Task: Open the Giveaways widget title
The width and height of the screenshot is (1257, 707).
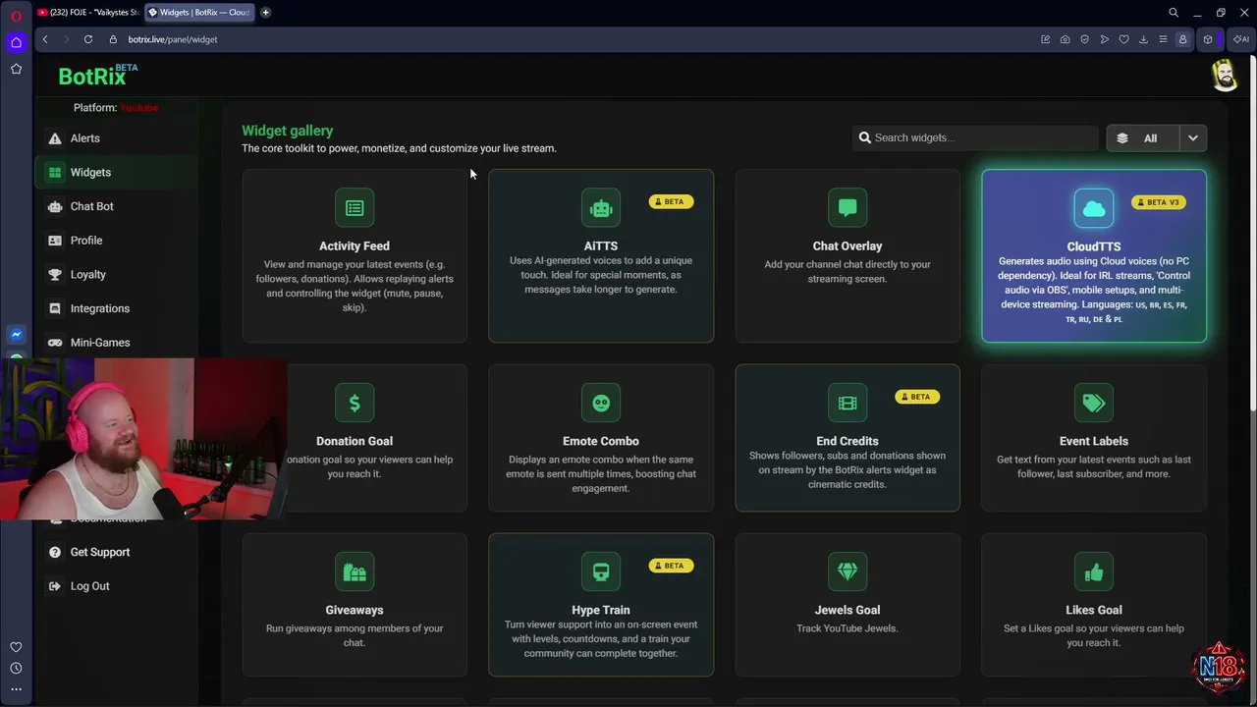Action: point(355,611)
